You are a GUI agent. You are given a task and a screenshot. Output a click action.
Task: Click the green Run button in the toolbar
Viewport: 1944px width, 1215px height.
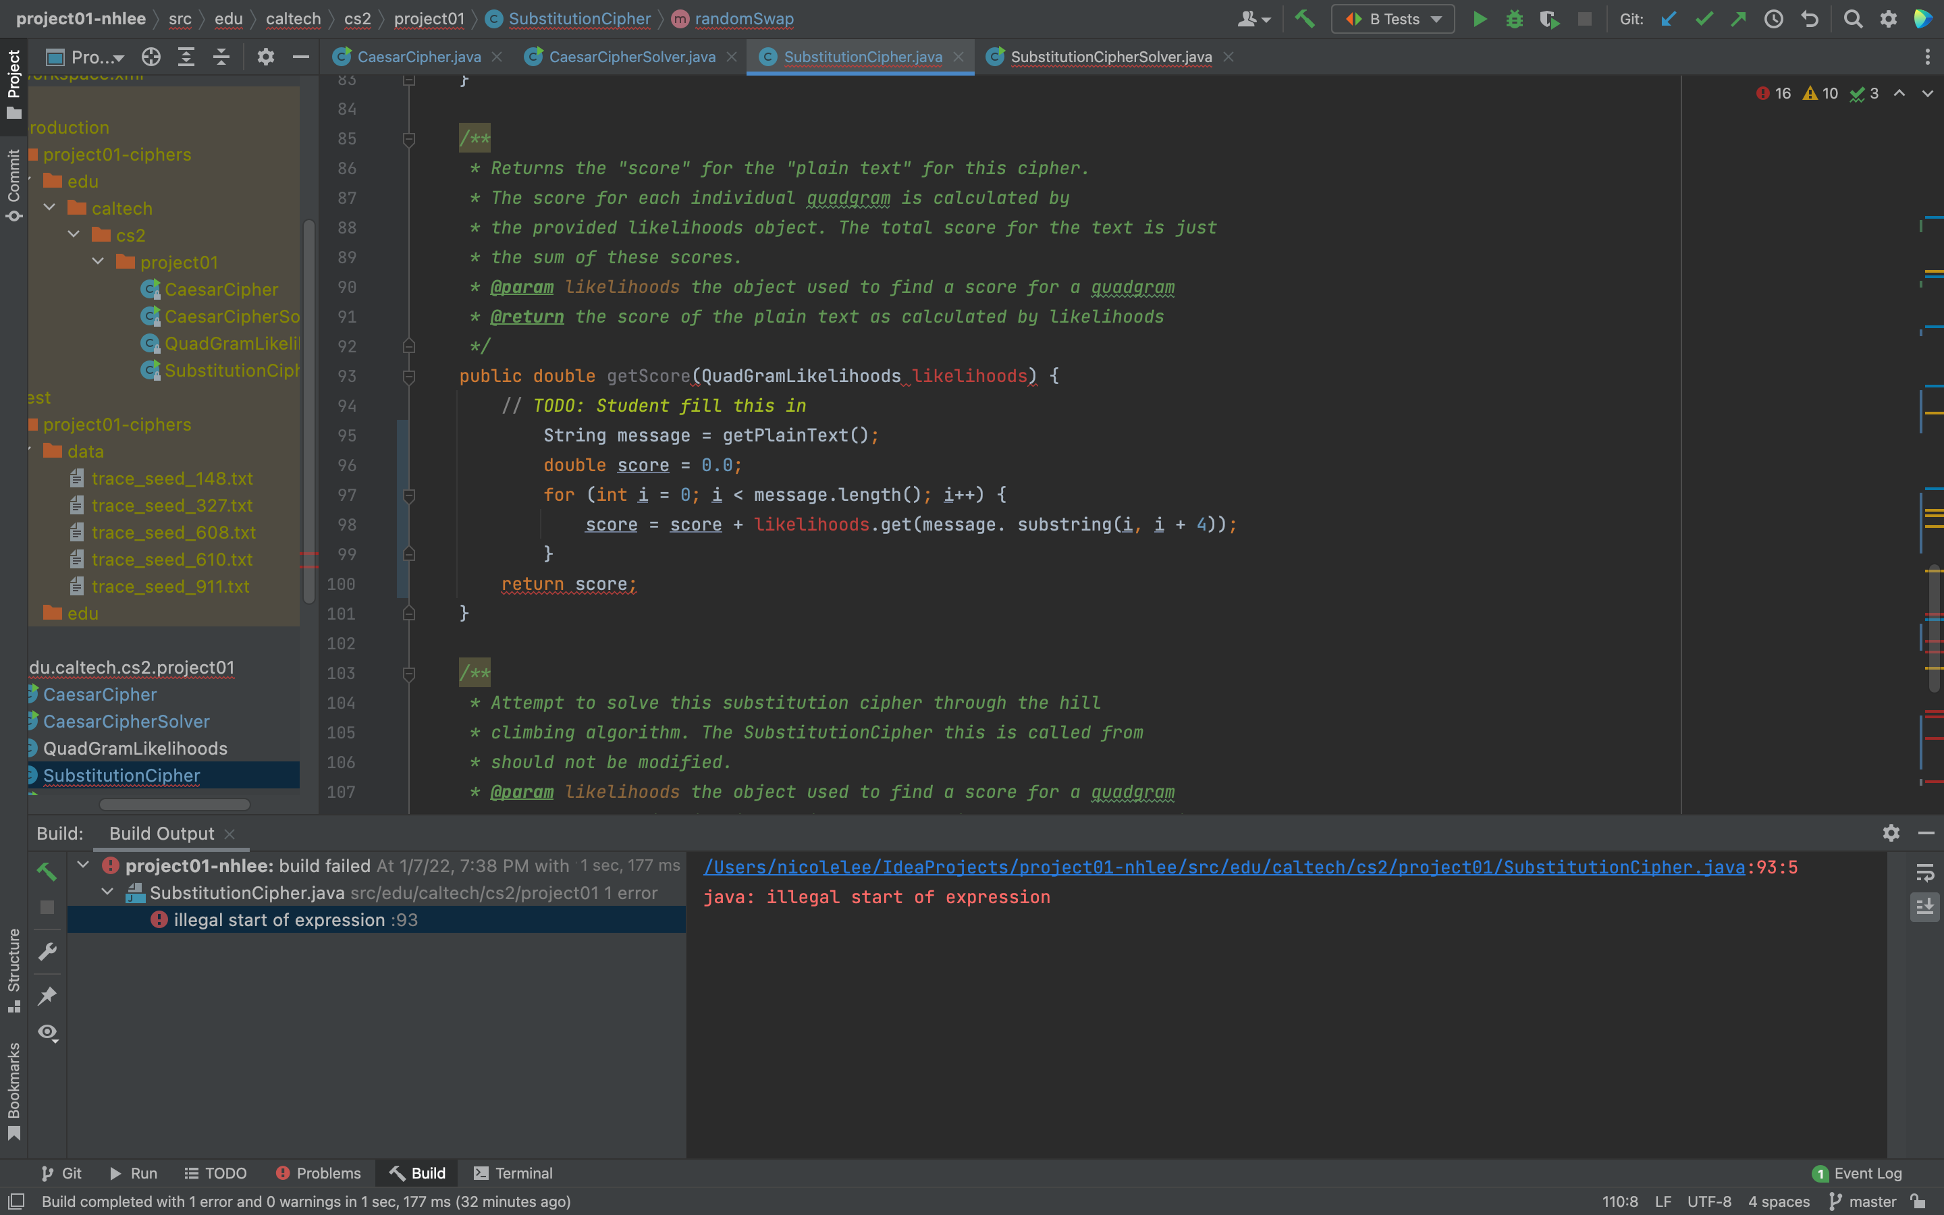[x=1479, y=20]
